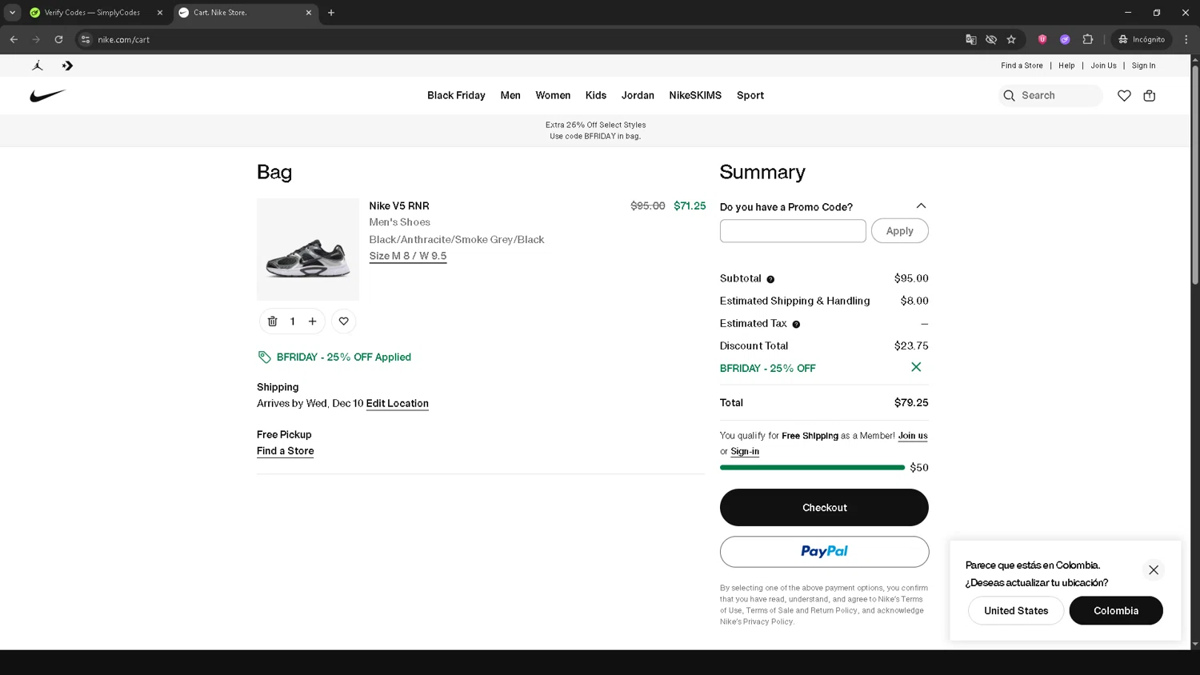
Task: Open NikeSKIMS menu
Action: [695, 95]
